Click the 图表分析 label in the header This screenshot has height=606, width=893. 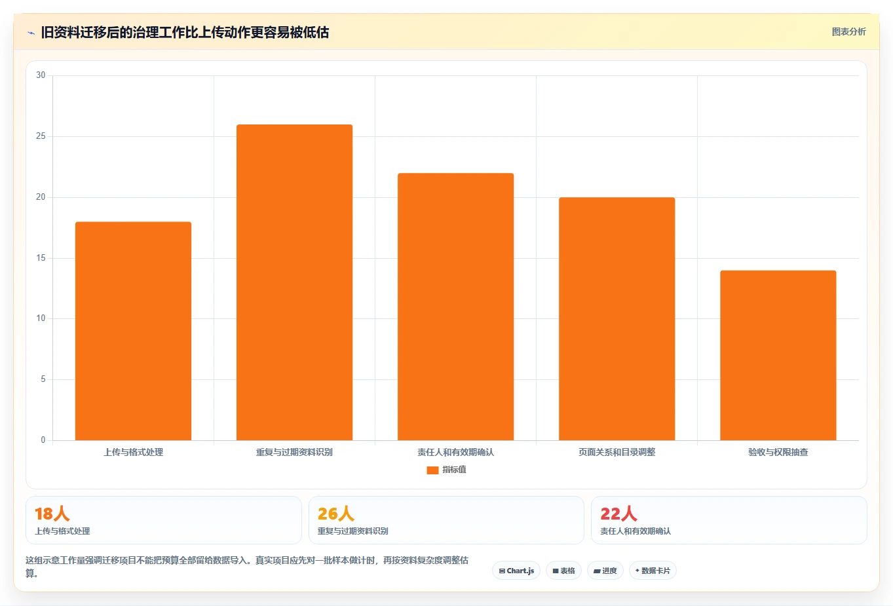pos(848,31)
